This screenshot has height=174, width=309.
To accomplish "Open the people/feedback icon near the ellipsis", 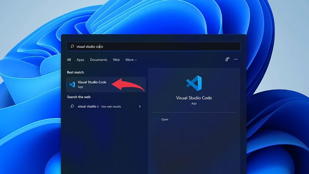I will click(227, 60).
